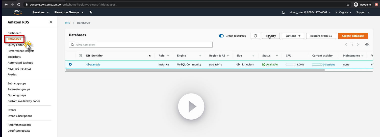Screen dimensions: 380x137
Task: Open Option groups in the sidebar
Action: [x=17, y=95]
